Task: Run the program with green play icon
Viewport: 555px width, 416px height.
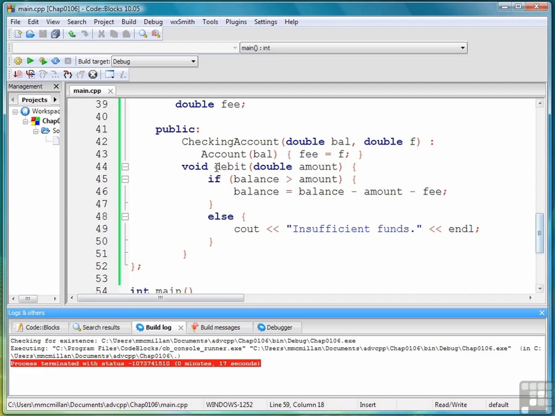Action: tap(30, 61)
